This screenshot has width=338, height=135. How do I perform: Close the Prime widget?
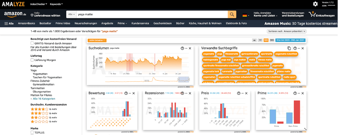(303, 93)
